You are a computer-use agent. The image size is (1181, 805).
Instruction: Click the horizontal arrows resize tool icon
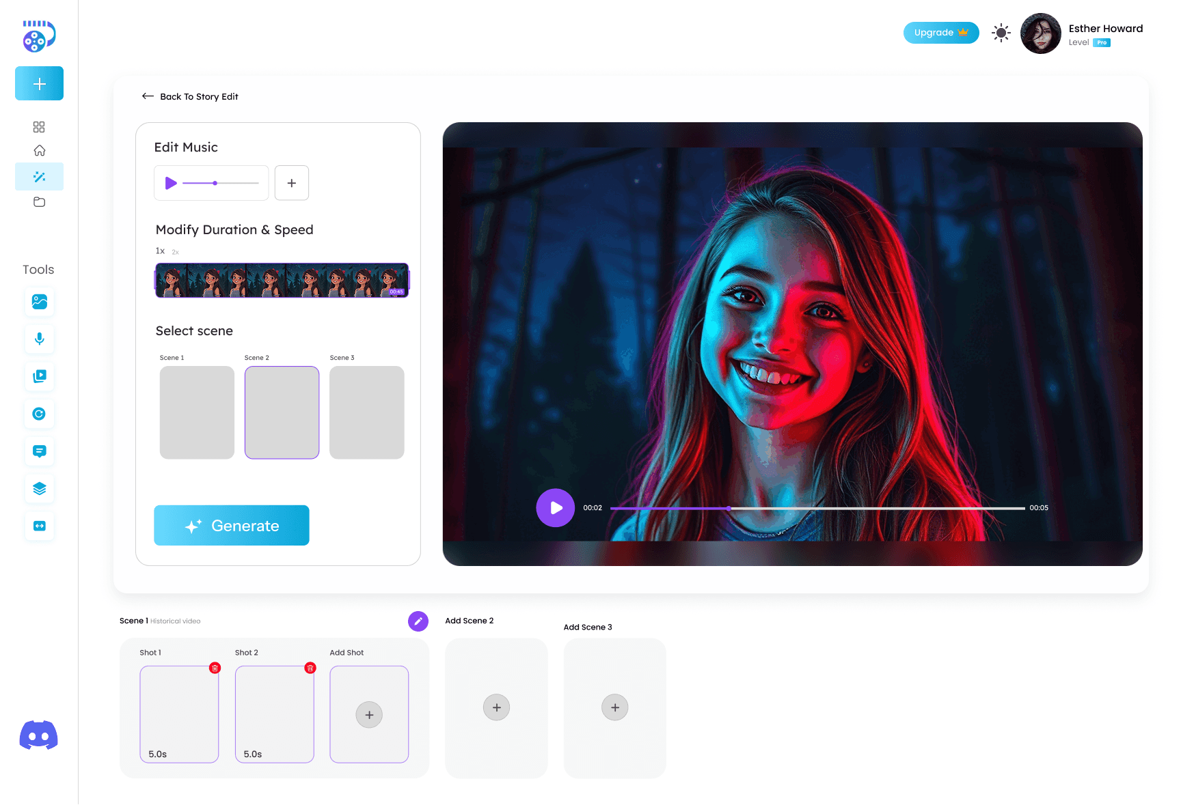click(40, 526)
